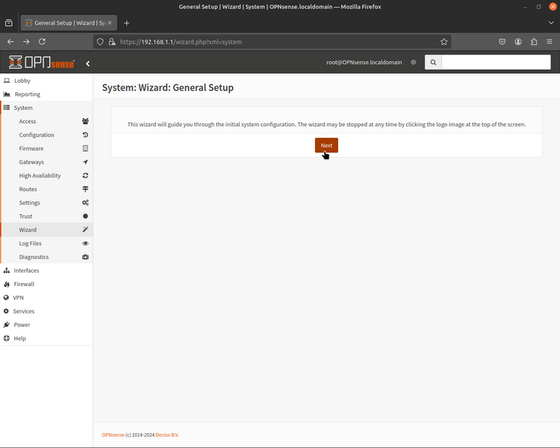The width and height of the screenshot is (560, 448).
Task: Click root@OPNsense.localdomain user text
Action: 364,62
